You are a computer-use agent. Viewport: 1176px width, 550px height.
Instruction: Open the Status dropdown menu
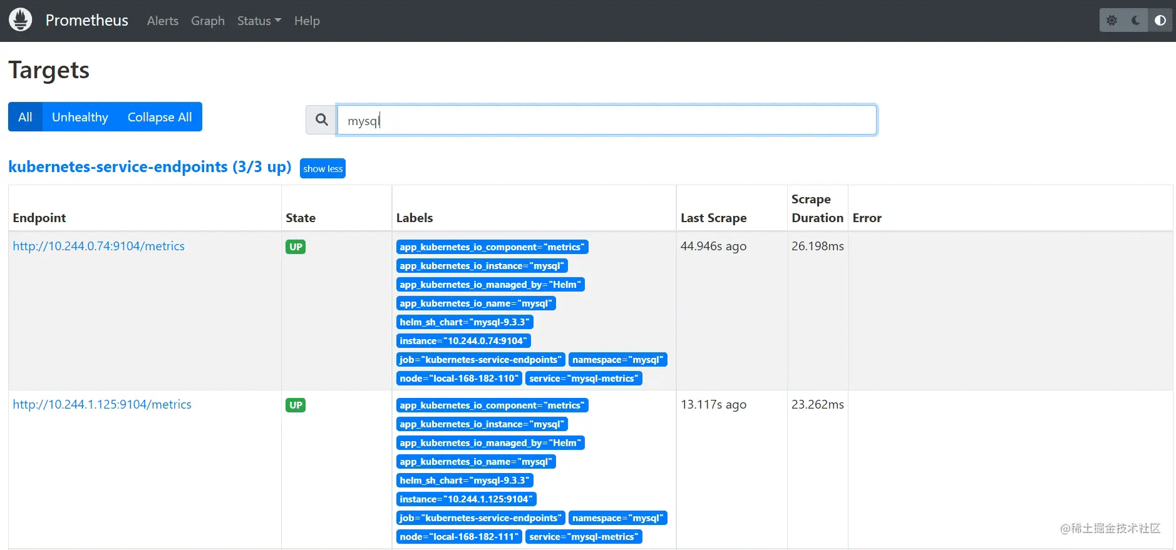[x=259, y=21]
